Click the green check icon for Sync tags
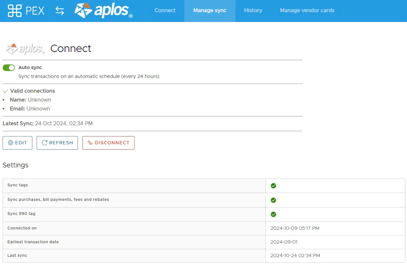This screenshot has width=407, height=264. pos(273,186)
